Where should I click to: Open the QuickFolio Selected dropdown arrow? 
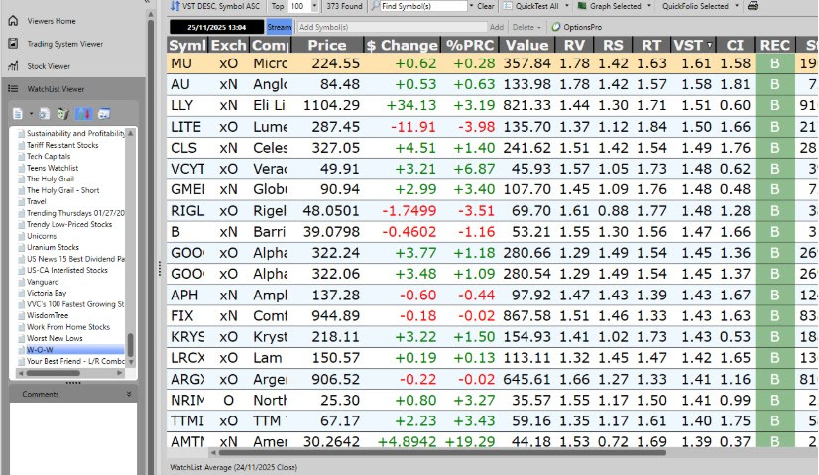point(737,6)
